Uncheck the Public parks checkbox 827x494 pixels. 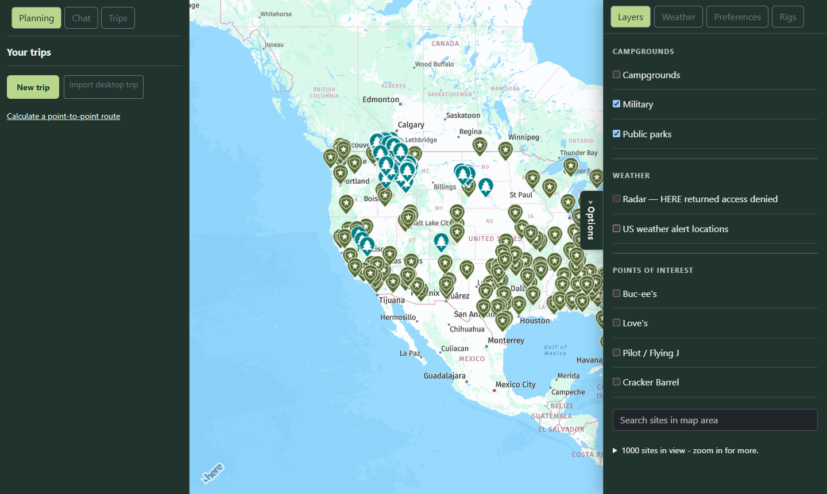pyautogui.click(x=616, y=134)
